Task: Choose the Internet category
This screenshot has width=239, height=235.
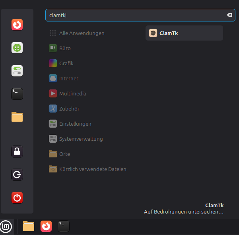Action: (68, 78)
